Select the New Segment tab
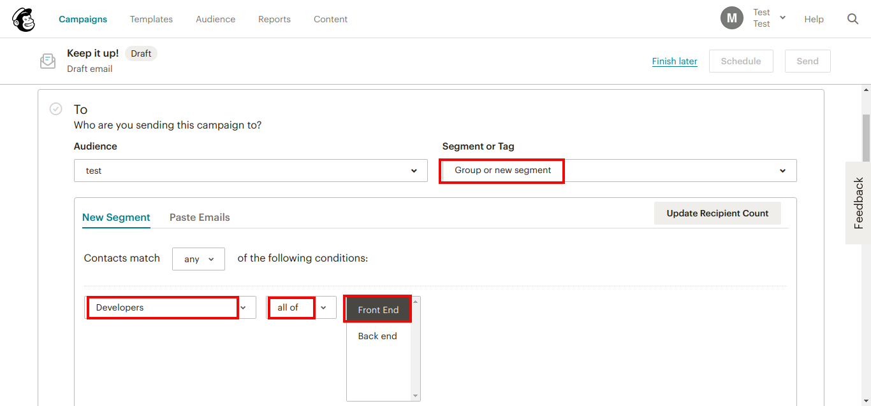 point(116,217)
